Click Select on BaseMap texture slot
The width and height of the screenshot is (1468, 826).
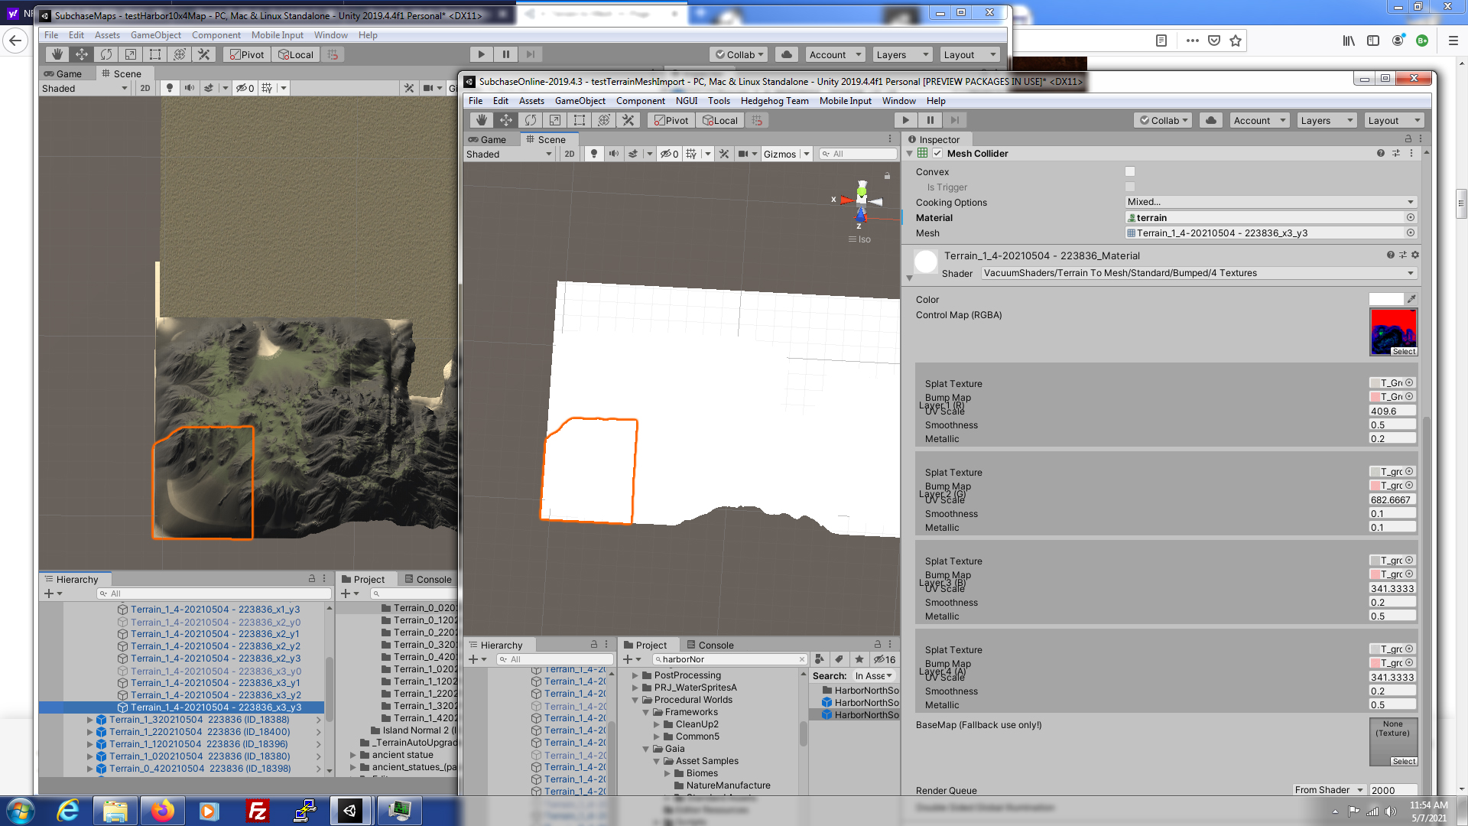point(1404,762)
